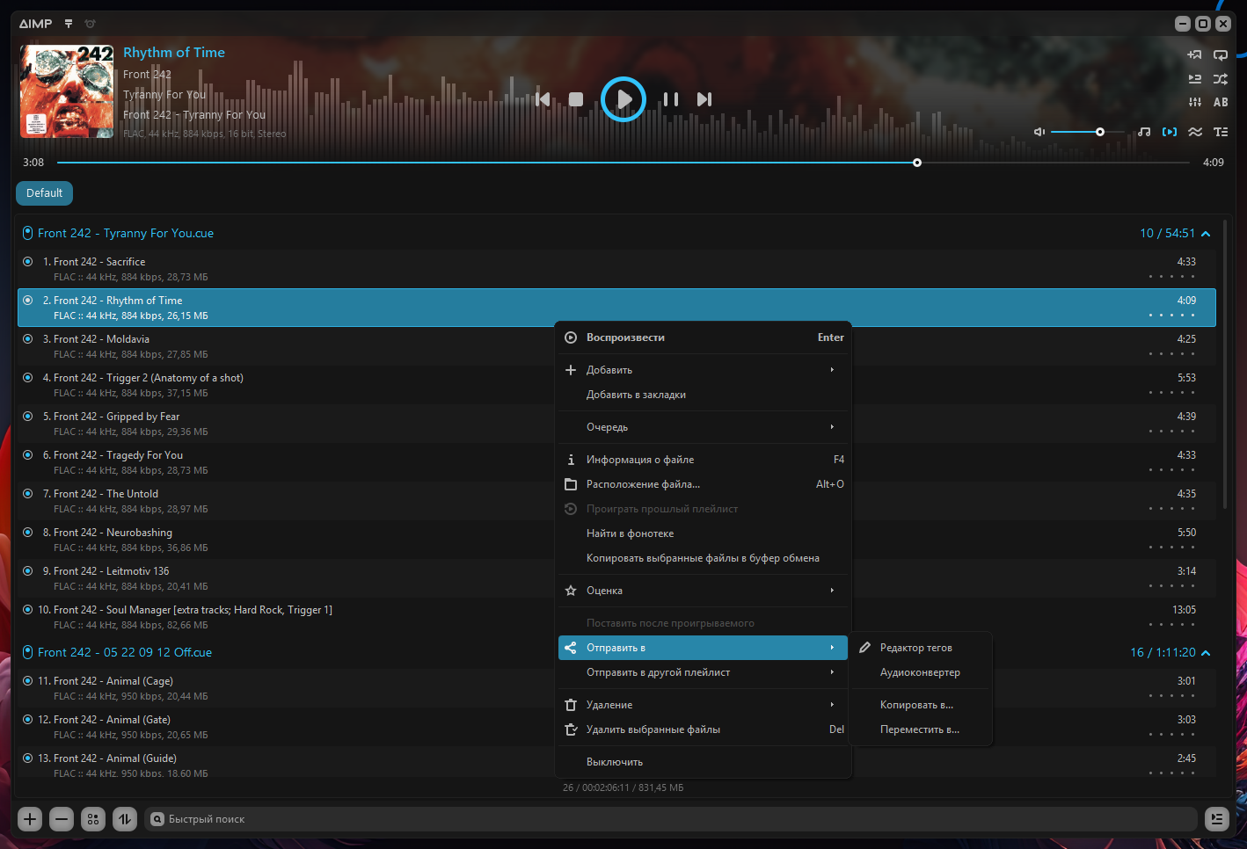Skip to next track

pyautogui.click(x=704, y=99)
